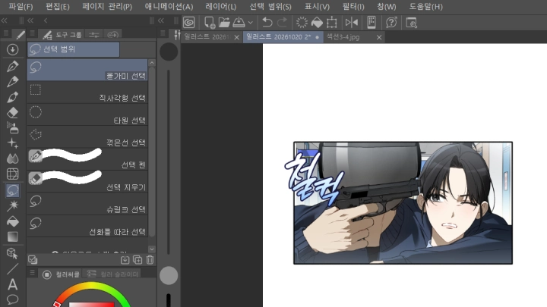Select the straight Line figure tool
This screenshot has width=547, height=307.
click(x=13, y=268)
